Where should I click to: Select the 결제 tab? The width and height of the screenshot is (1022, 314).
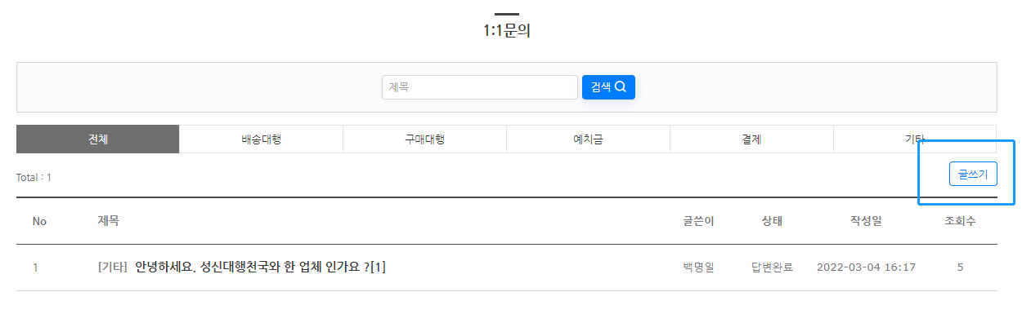(x=751, y=139)
